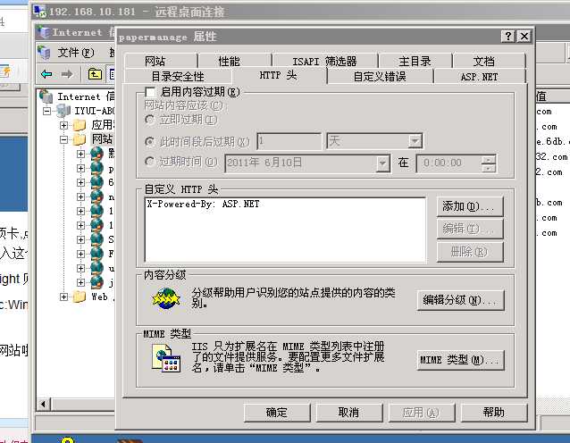Image resolution: width=570 pixels, height=443 pixels.
Task: Click the MIME type document icon
Action: tap(166, 358)
